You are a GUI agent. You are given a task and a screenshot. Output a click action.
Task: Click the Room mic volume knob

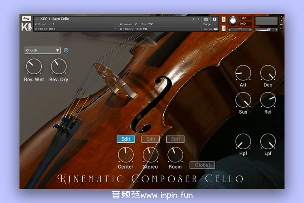pos(176,155)
